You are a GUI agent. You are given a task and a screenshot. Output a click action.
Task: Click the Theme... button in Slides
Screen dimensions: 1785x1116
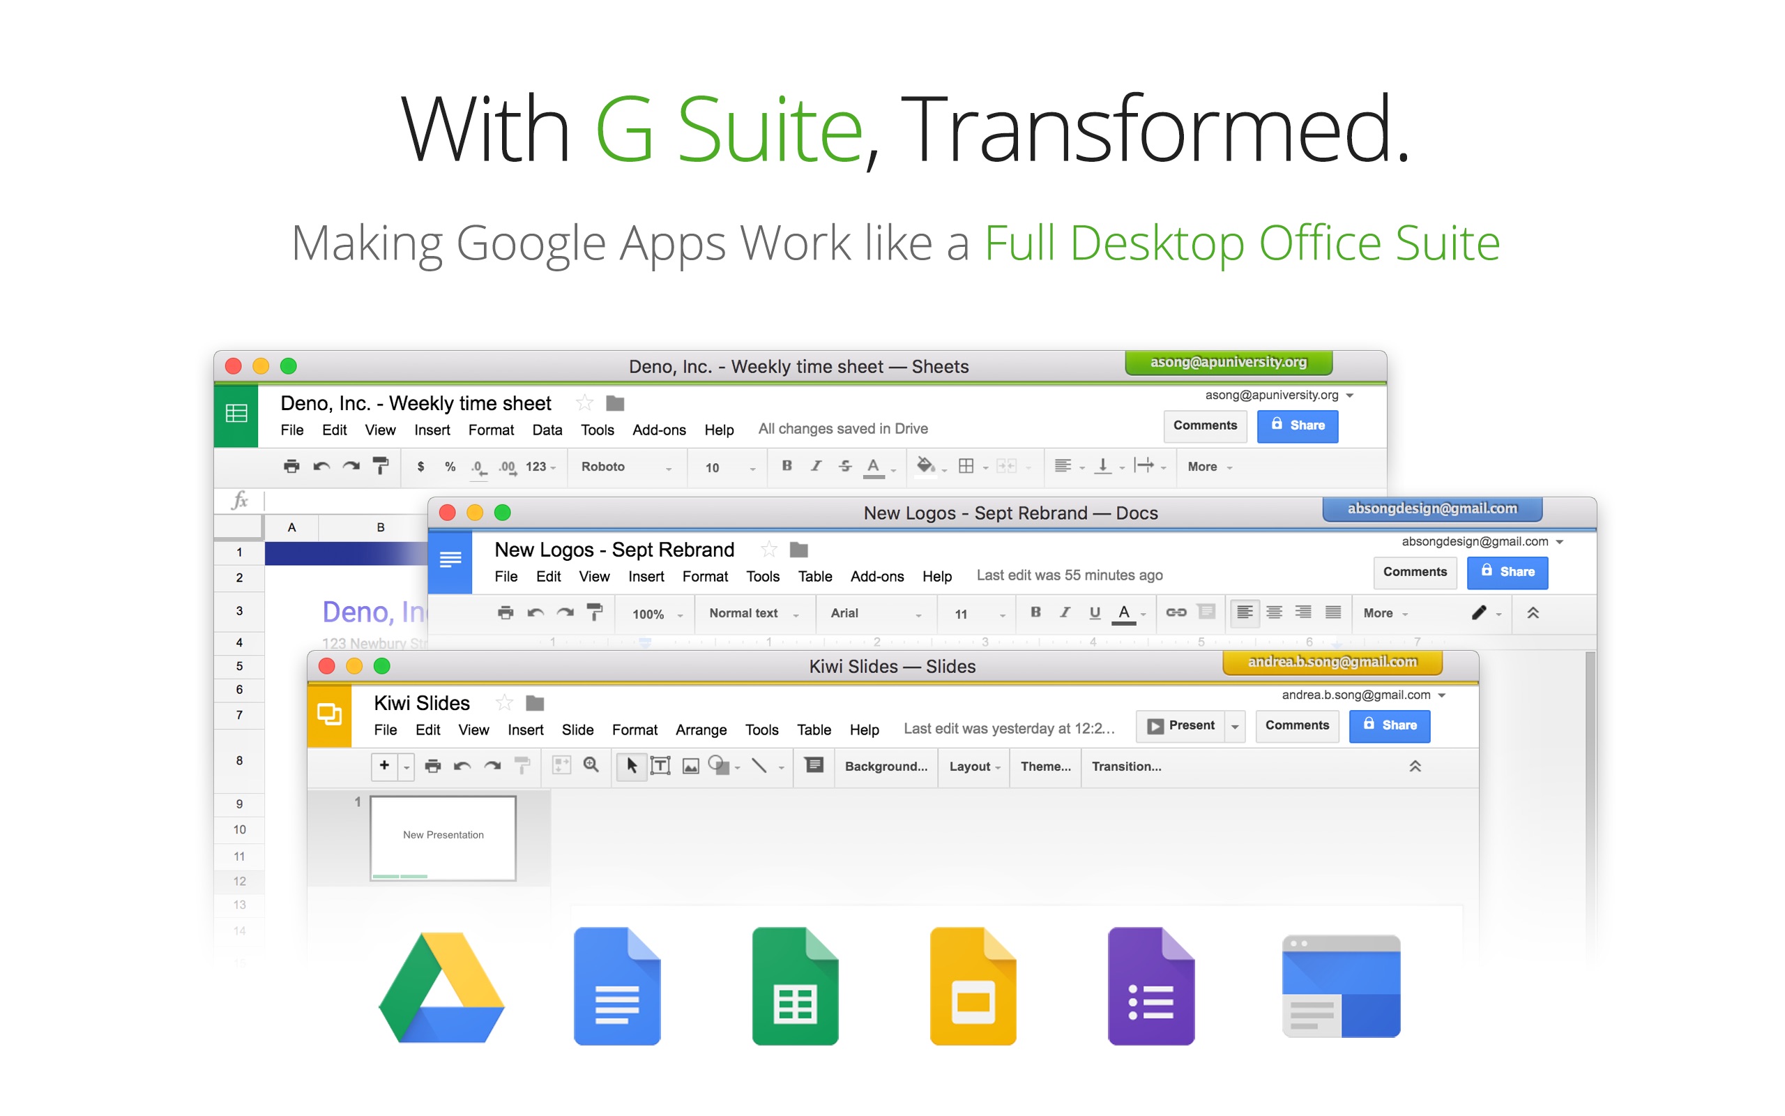pyautogui.click(x=1045, y=766)
